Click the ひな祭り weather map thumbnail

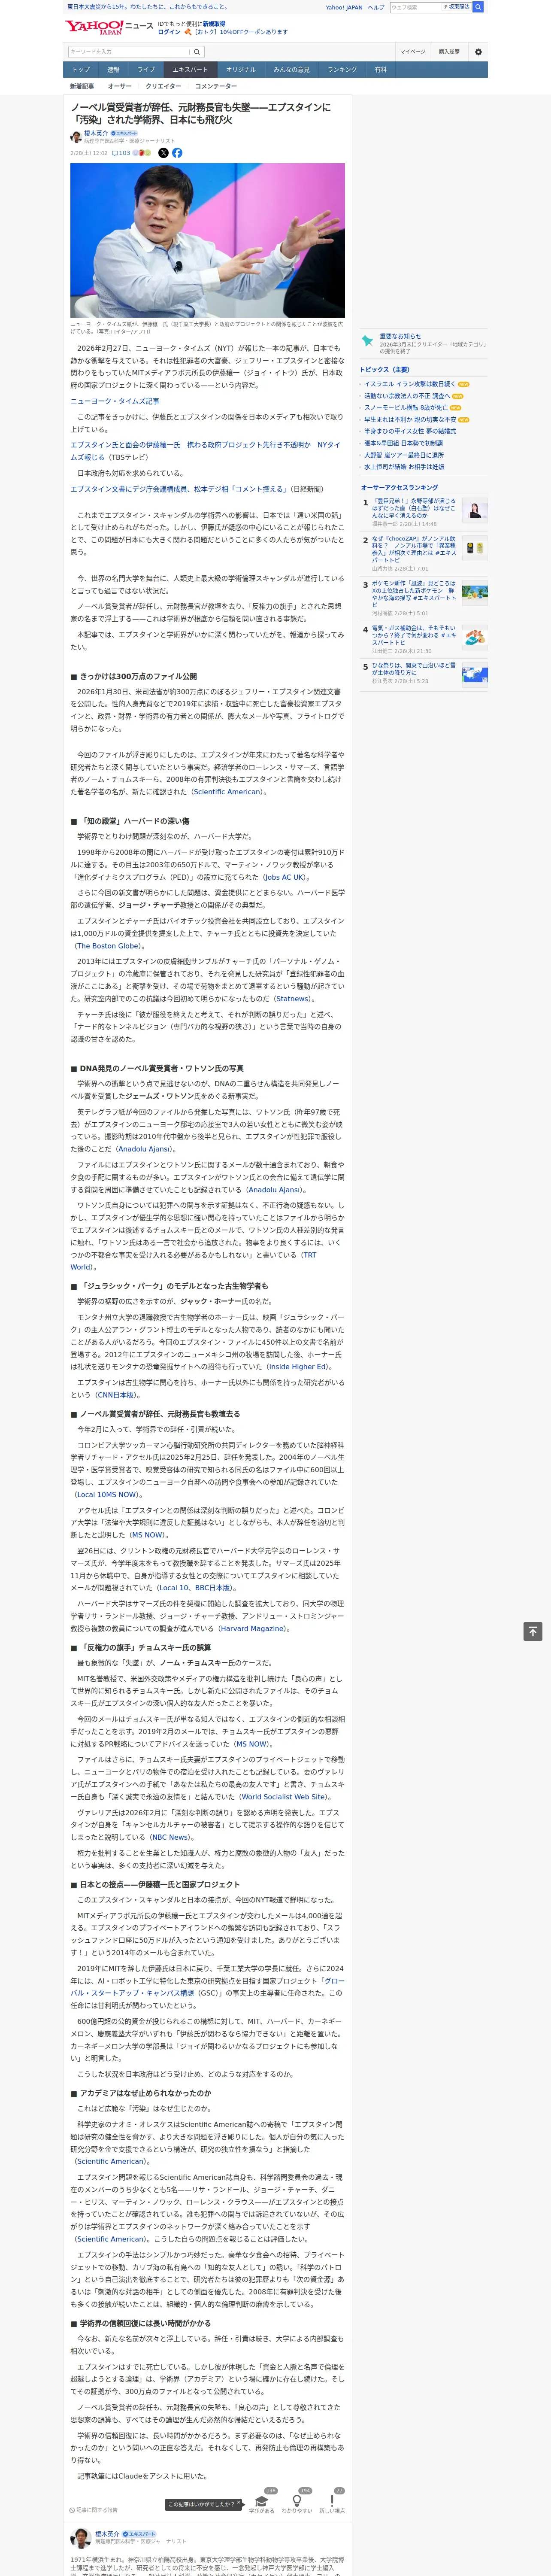475,674
